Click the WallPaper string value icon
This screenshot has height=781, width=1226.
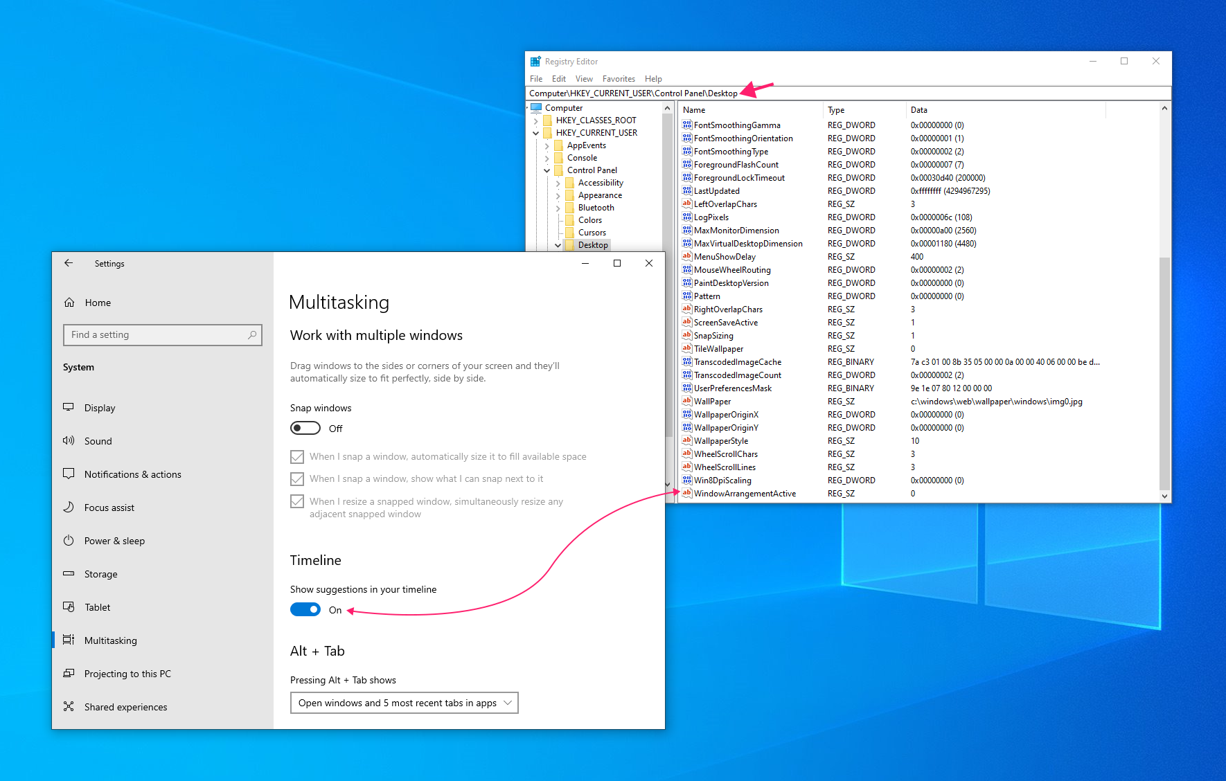coord(687,401)
